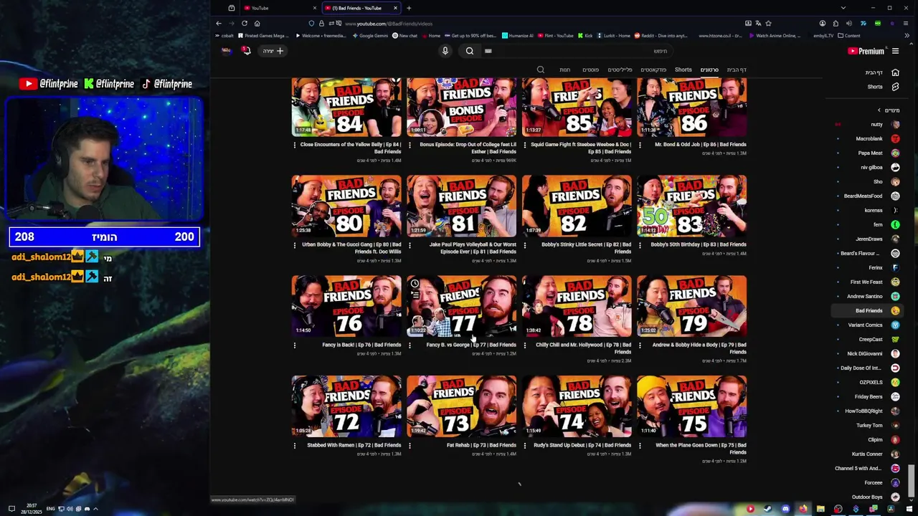This screenshot has width=918, height=516.
Task: Click the יצירה create button
Action: click(x=273, y=51)
